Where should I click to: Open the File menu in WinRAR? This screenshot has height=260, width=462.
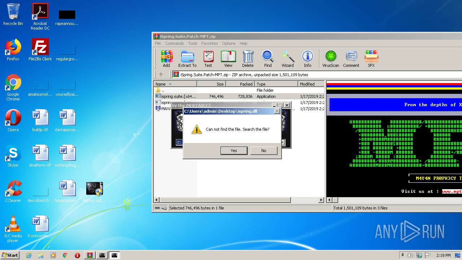158,43
